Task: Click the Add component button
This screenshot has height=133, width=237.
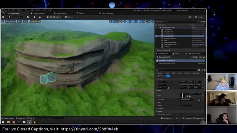Action: 195,57
